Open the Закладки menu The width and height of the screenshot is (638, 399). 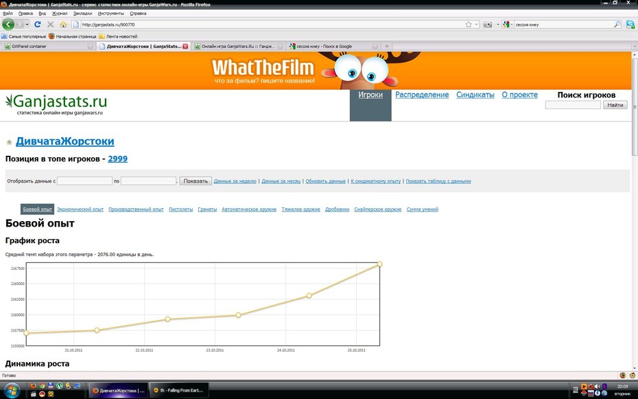pyautogui.click(x=82, y=14)
